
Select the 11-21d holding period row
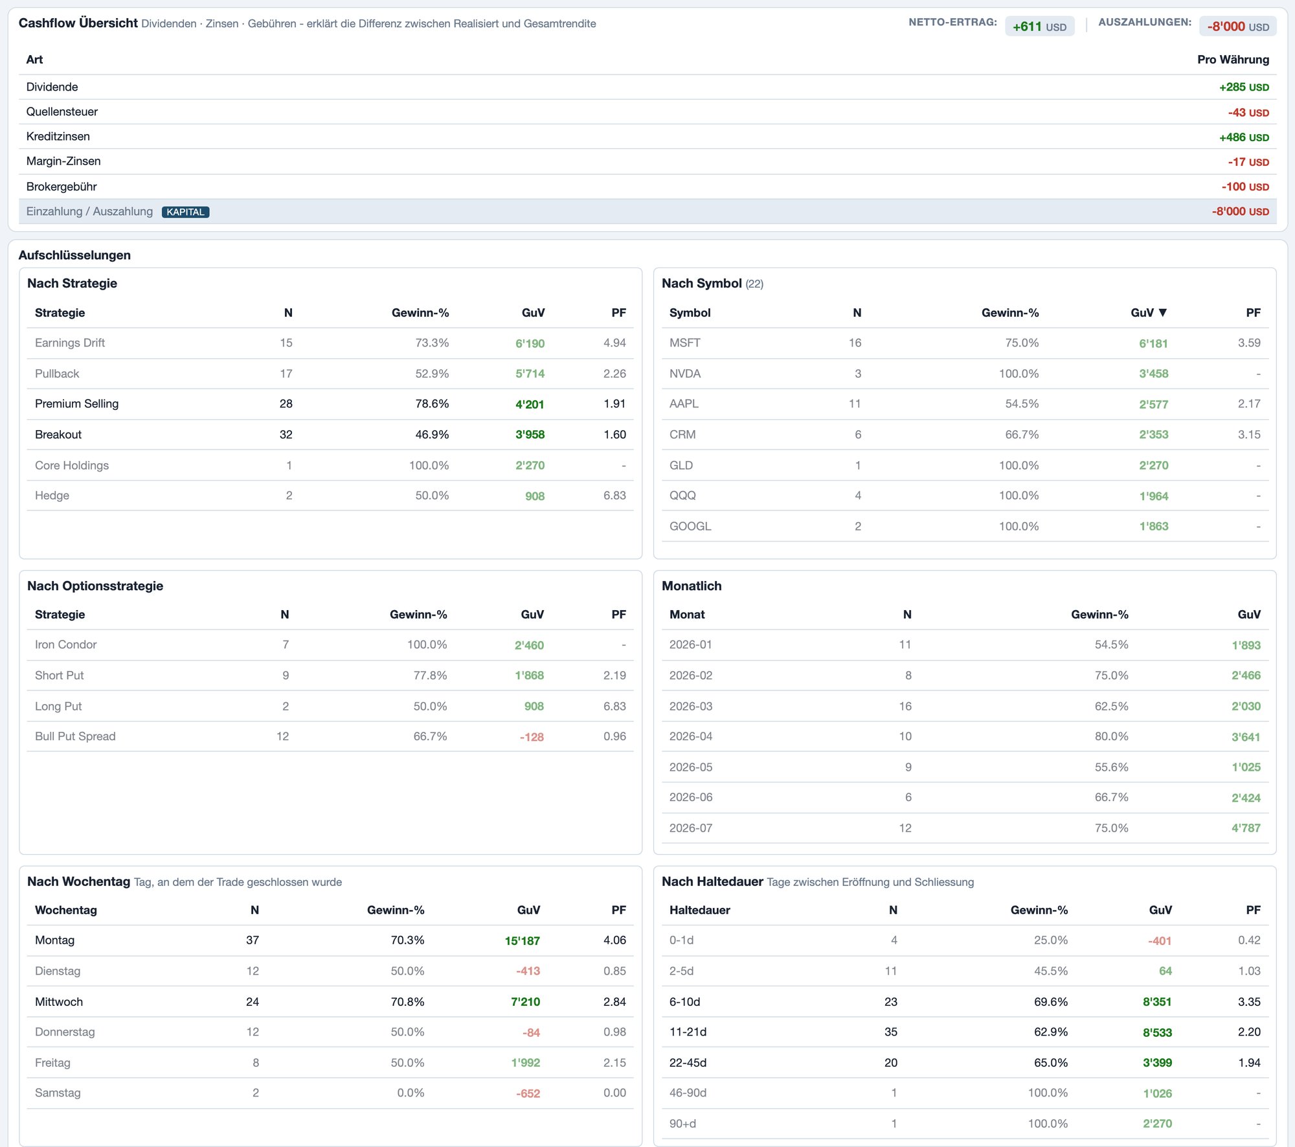[965, 1032]
